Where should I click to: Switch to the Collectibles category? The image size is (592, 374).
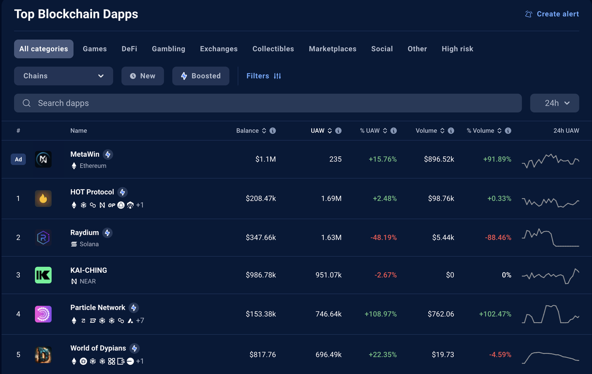click(x=273, y=49)
